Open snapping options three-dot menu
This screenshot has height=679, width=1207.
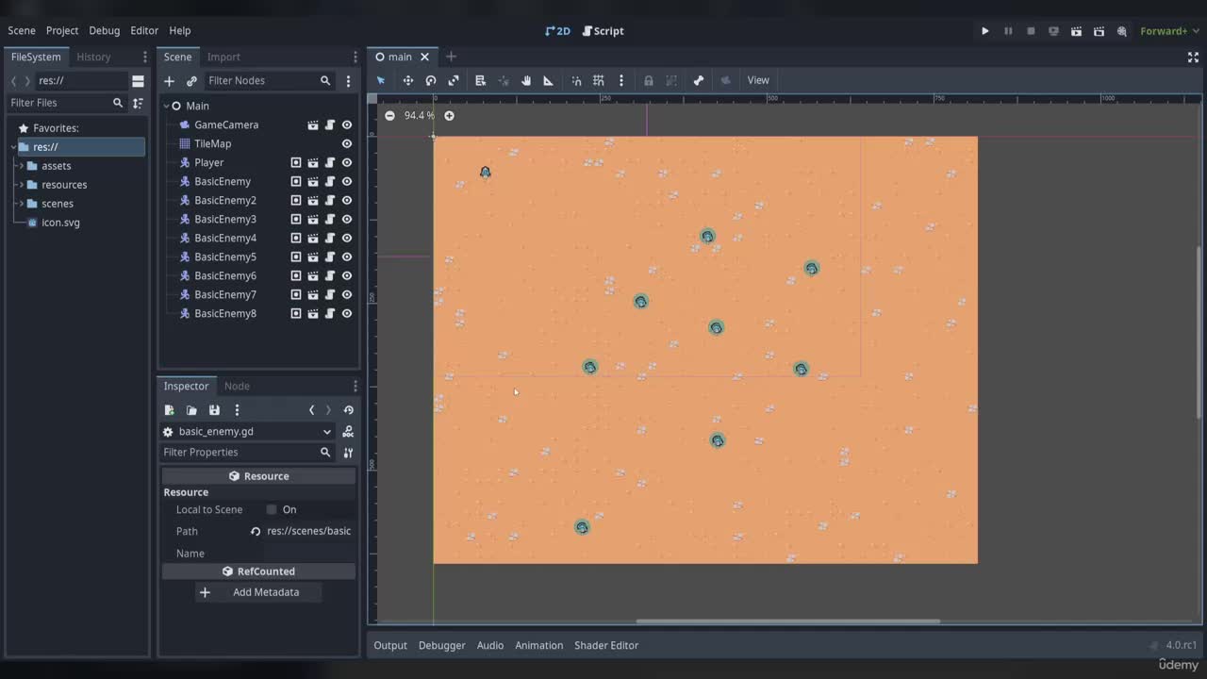pos(620,80)
